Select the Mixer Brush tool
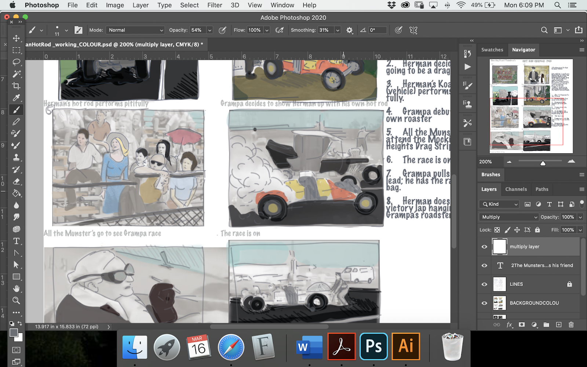587x367 pixels. [x=17, y=145]
